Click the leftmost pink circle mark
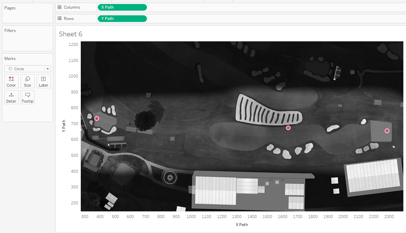The height and width of the screenshot is (233, 406). pyautogui.click(x=97, y=118)
